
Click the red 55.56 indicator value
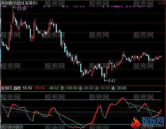40,88
